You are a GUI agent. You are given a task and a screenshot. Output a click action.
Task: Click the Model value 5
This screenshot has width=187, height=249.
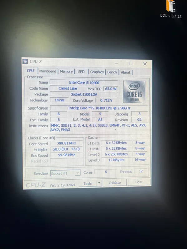tap(100, 114)
